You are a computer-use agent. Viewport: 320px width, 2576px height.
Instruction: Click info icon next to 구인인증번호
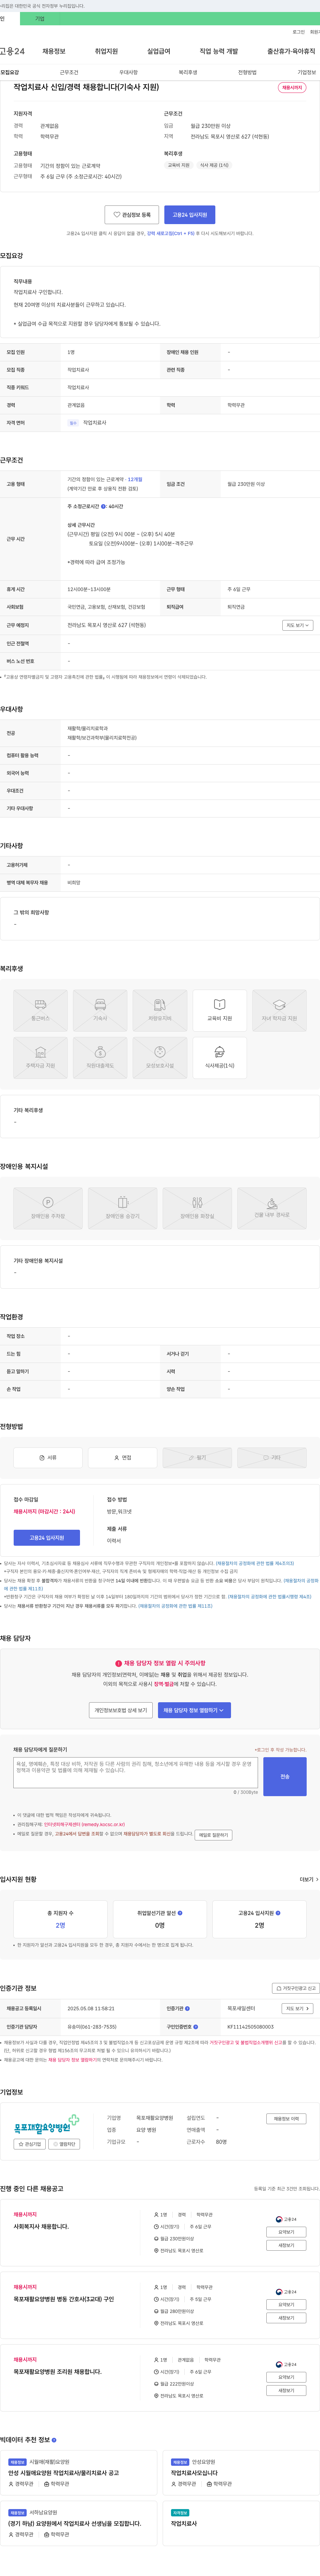195,2027
